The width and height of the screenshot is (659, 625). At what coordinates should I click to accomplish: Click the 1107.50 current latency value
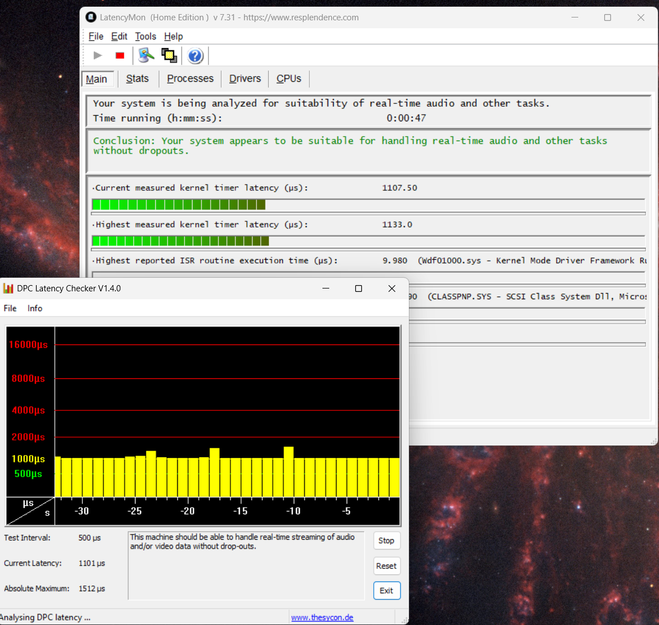point(399,188)
